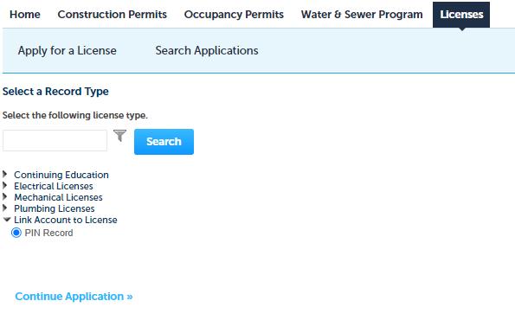The width and height of the screenshot is (515, 320).
Task: Click the blue Search button
Action: click(164, 142)
